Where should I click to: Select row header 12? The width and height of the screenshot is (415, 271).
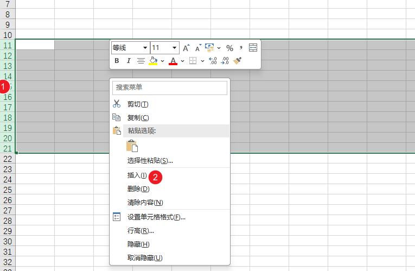coord(8,55)
